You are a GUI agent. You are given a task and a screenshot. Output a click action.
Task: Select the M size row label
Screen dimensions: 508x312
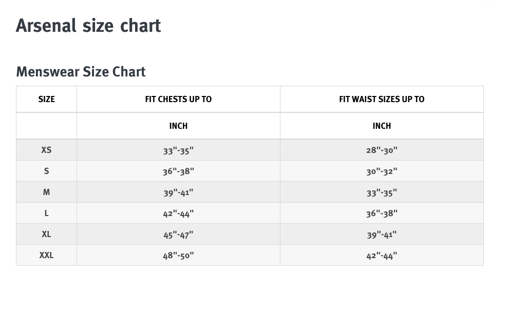tap(46, 192)
